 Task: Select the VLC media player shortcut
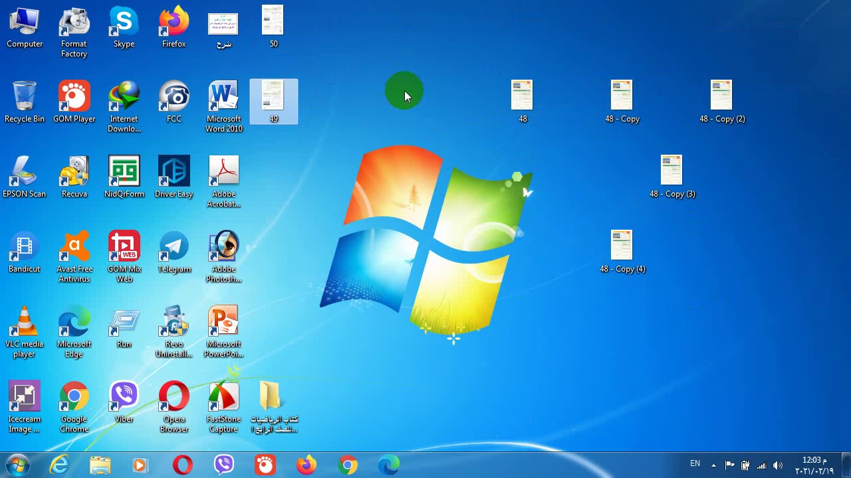coord(25,332)
